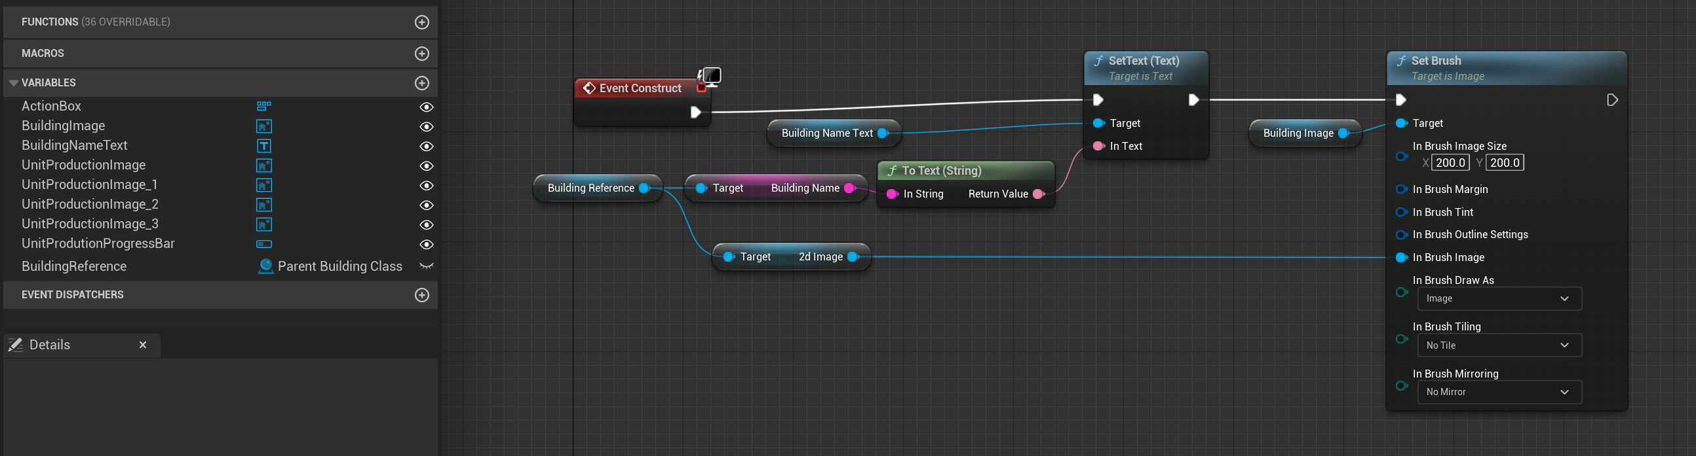This screenshot has width=1696, height=456.
Task: Add a new event dispatcher with the plus icon
Action: click(422, 296)
